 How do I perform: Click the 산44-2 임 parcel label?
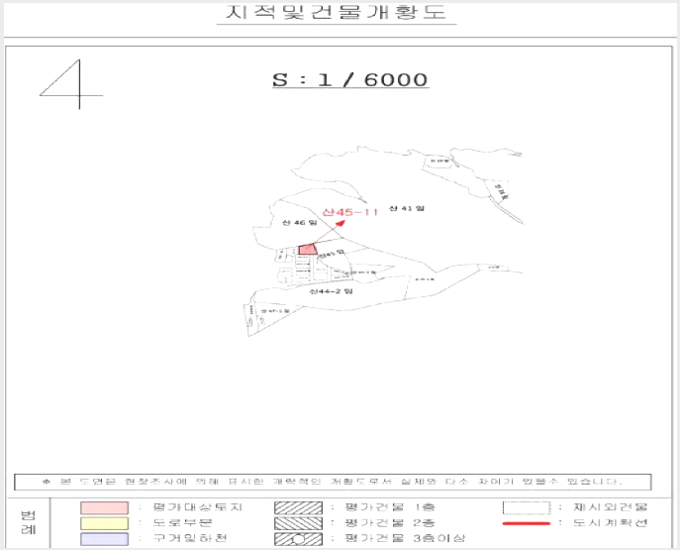(331, 291)
